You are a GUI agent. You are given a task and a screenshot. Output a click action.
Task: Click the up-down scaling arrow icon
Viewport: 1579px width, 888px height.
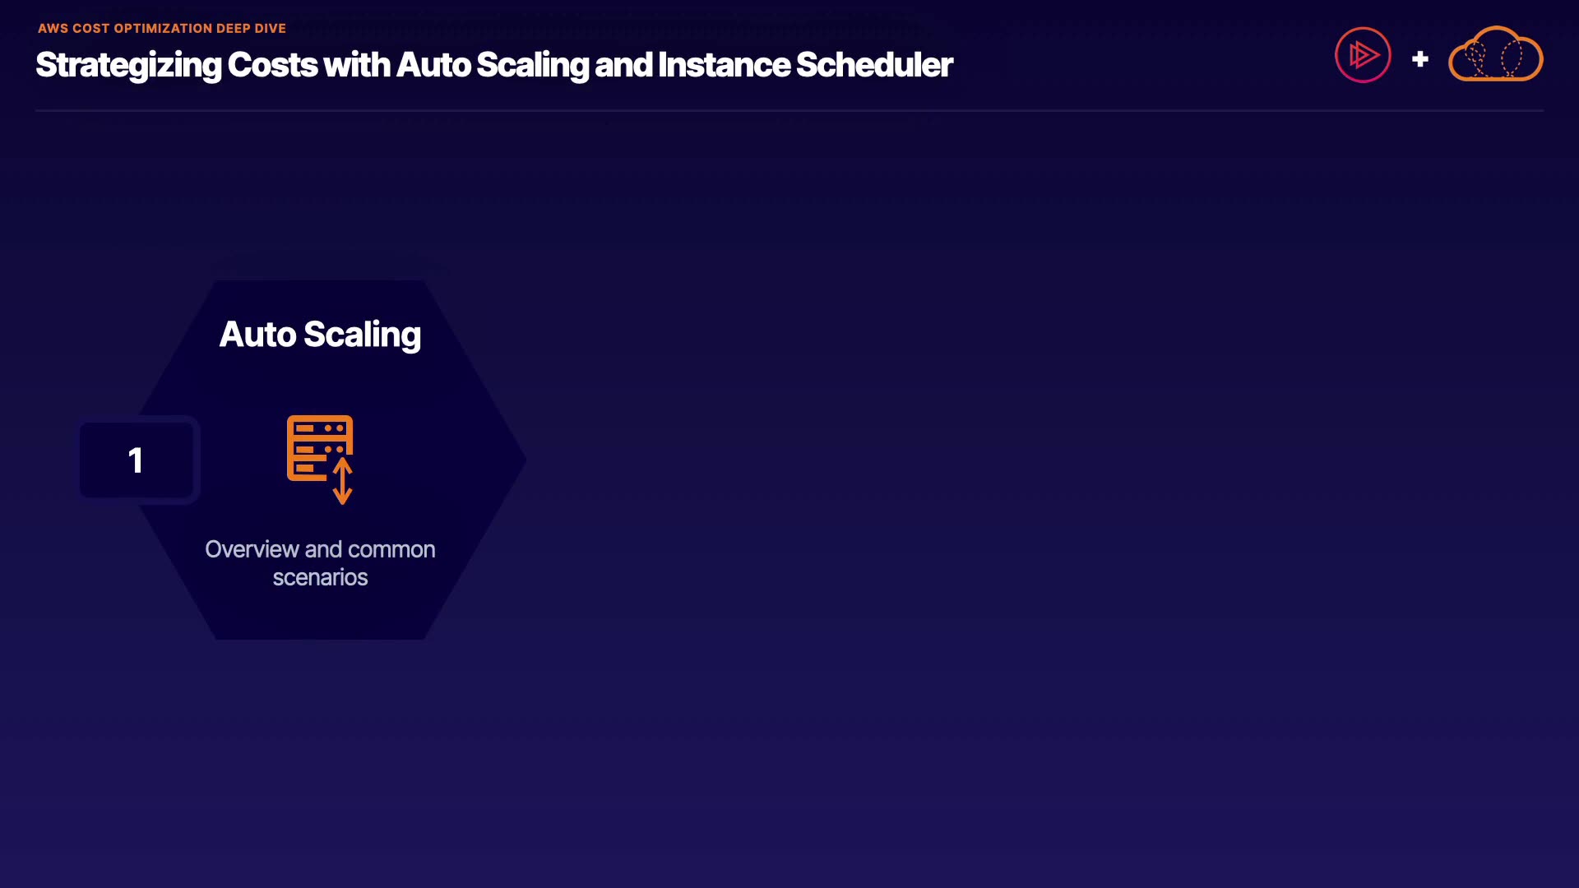point(343,482)
